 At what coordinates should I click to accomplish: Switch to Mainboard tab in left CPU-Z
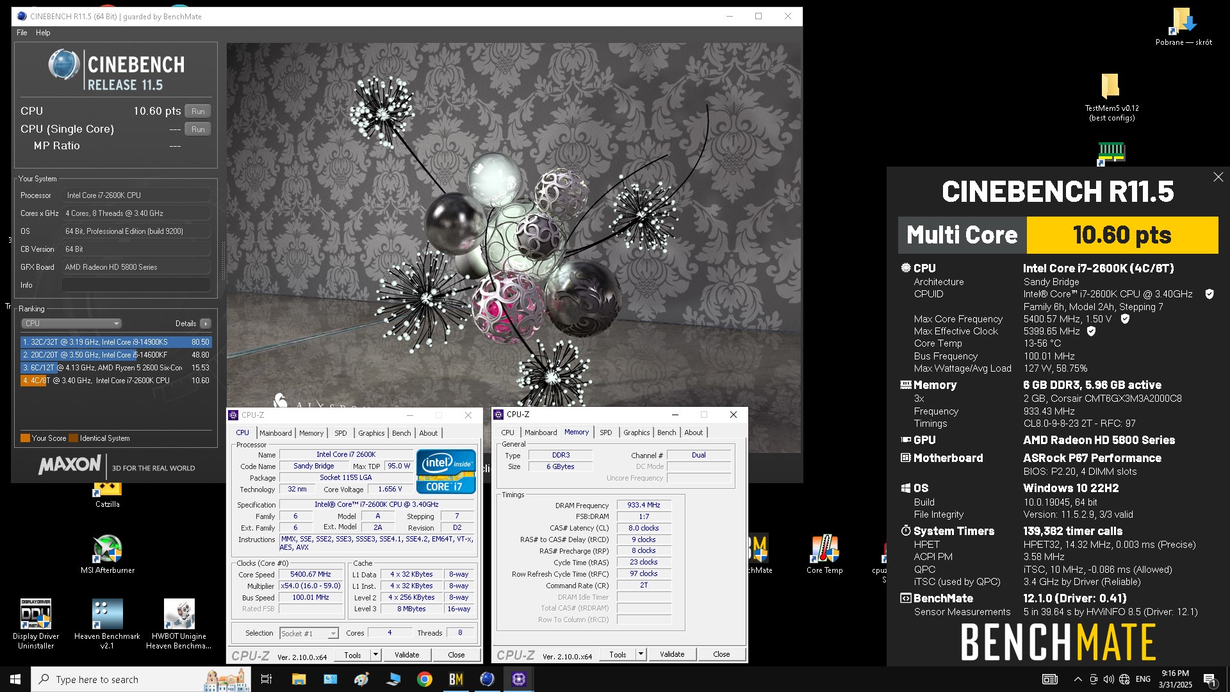[275, 433]
